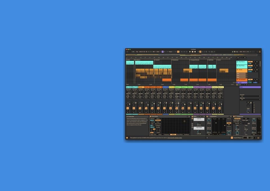Click the Stop transport button
The height and width of the screenshot is (191, 270).
[x=192, y=52]
